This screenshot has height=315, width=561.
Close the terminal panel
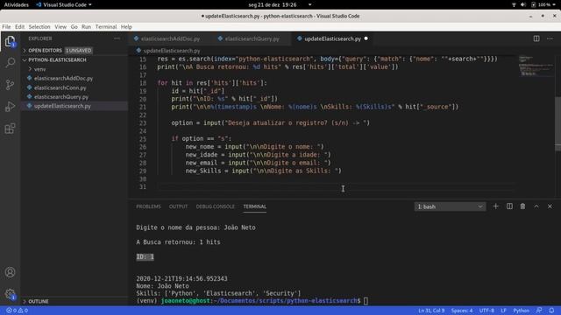point(550,206)
